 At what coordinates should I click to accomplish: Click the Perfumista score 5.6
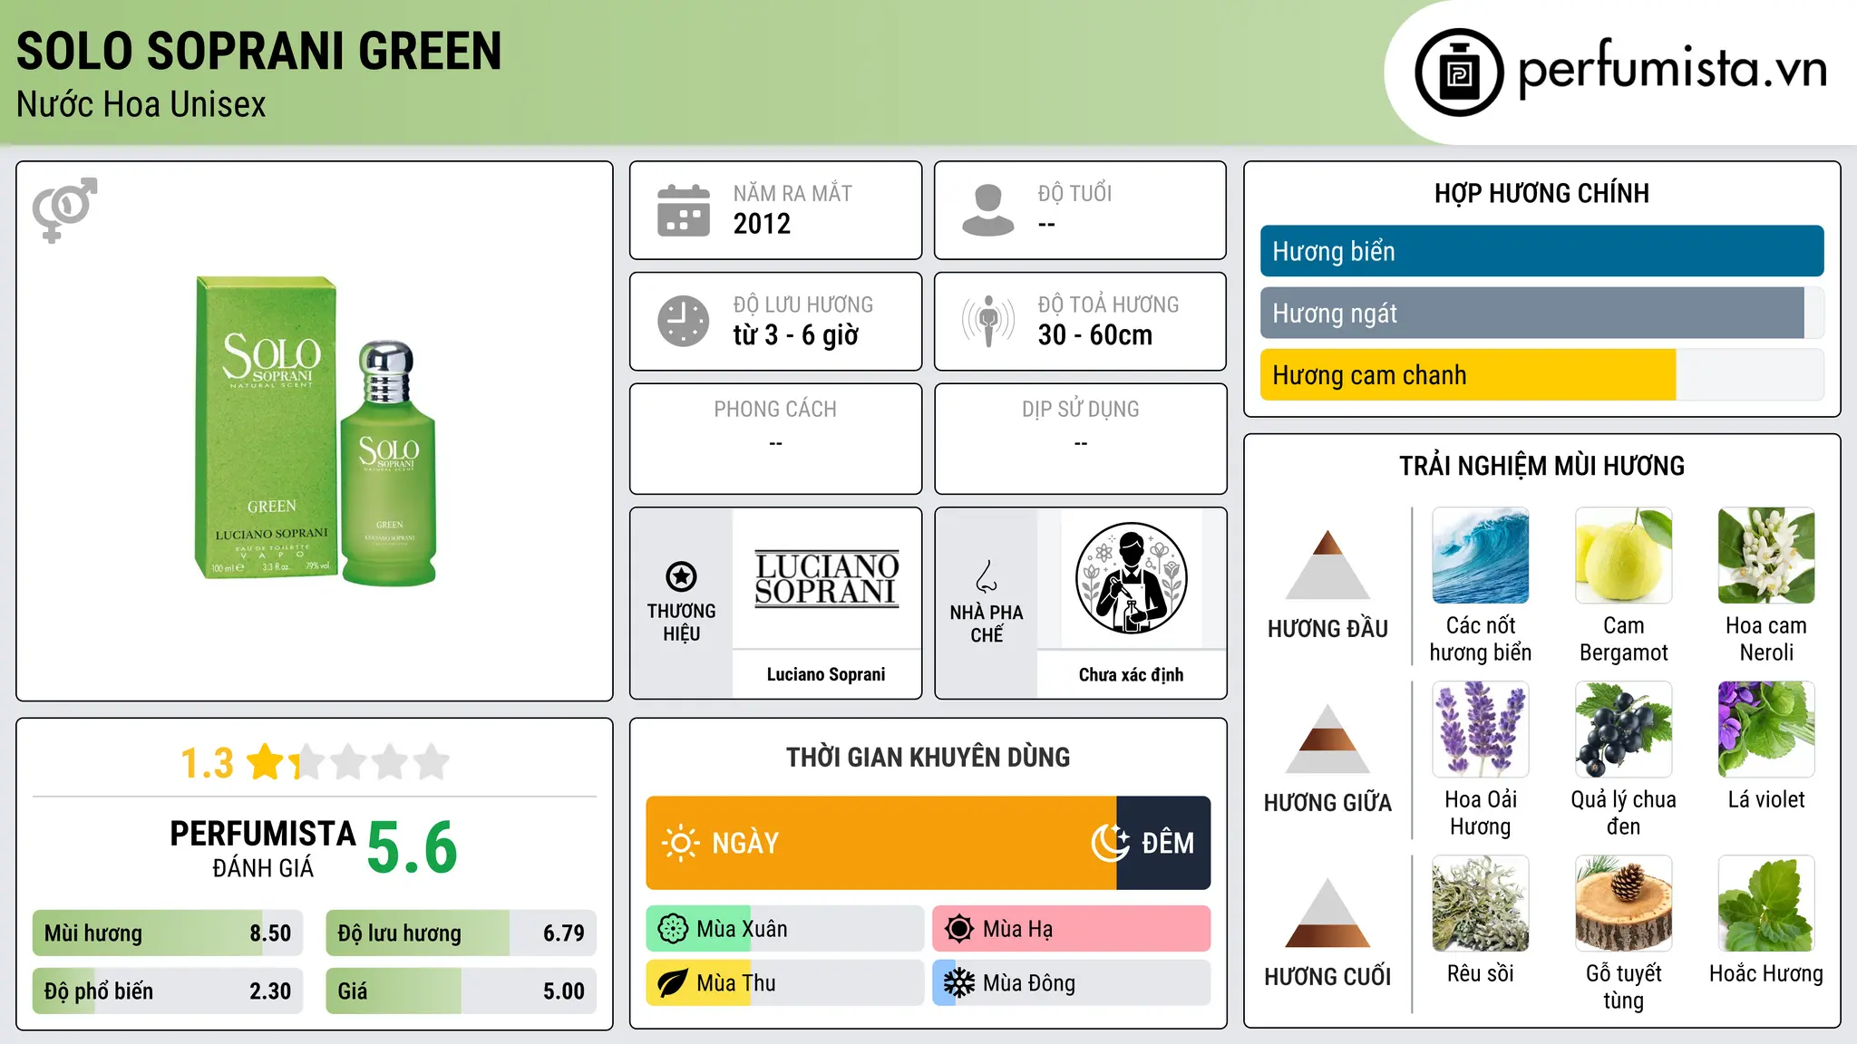[413, 846]
